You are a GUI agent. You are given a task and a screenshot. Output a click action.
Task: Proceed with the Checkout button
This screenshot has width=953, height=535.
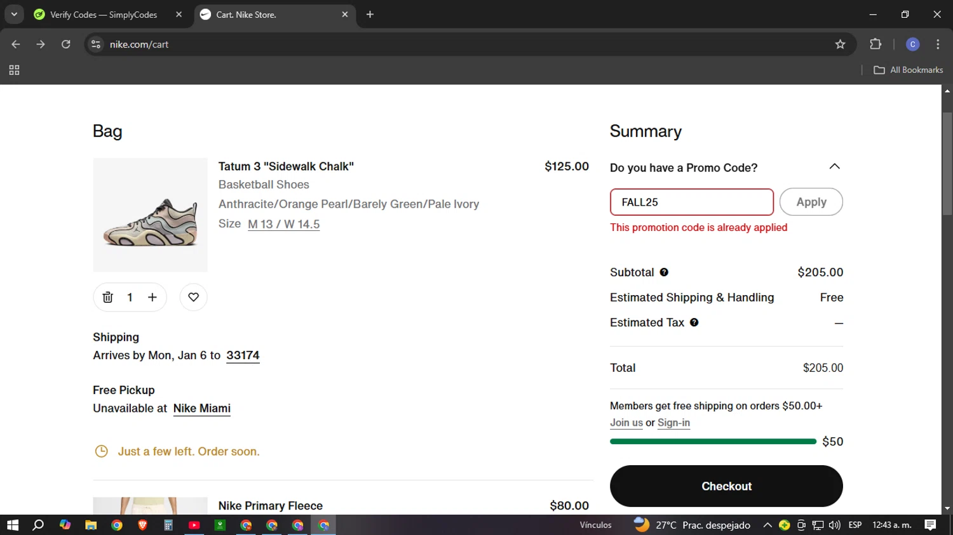(726, 486)
